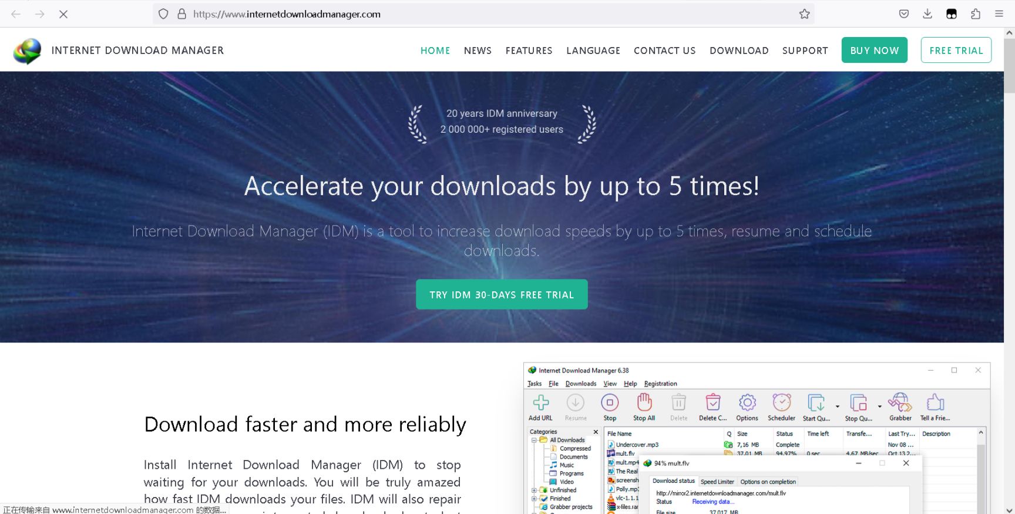Click the page scrollbar down arrow

click(1010, 509)
